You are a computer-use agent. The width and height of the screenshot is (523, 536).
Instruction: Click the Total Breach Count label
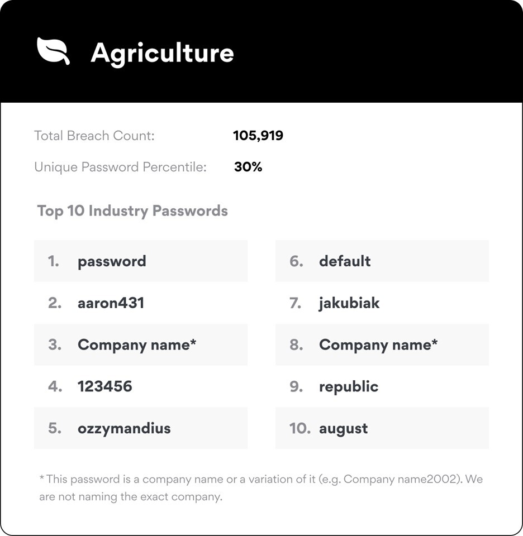pyautogui.click(x=94, y=136)
